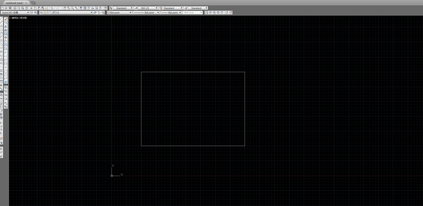The image size is (423, 206).
Task: Toggle freeze sun icon for layer 0
Action: pos(48,12)
